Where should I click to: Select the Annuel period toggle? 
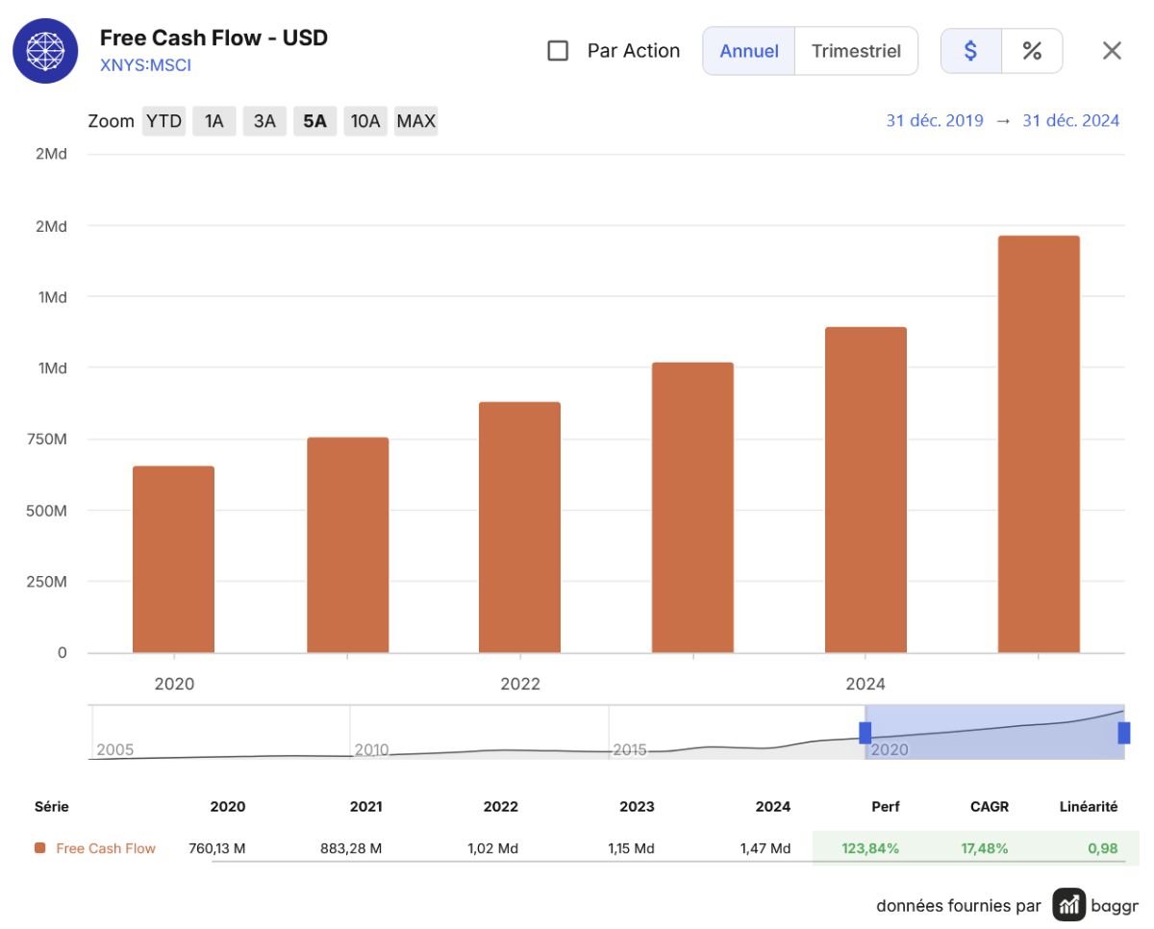point(749,51)
